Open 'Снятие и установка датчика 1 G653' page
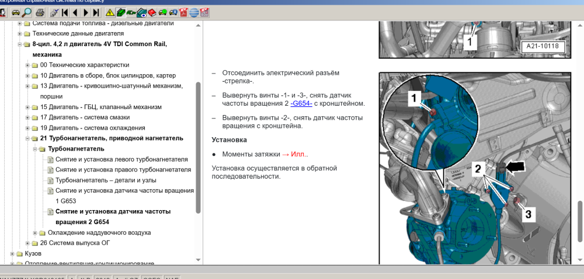The height and width of the screenshot is (279, 584). (x=125, y=196)
